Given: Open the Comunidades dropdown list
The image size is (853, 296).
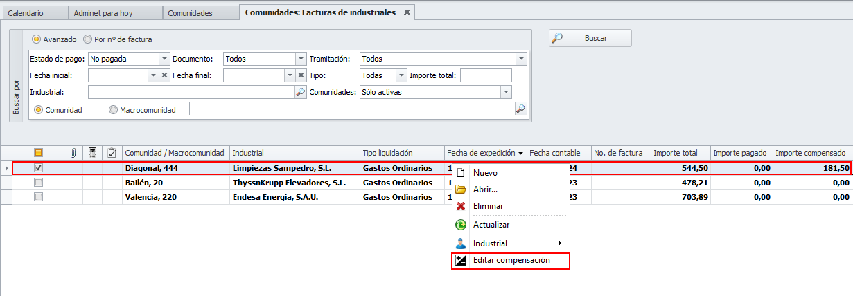Looking at the screenshot, I should coord(506,92).
